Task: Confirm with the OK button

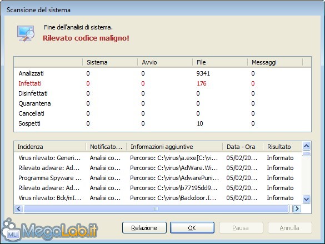Action: tap(192, 228)
